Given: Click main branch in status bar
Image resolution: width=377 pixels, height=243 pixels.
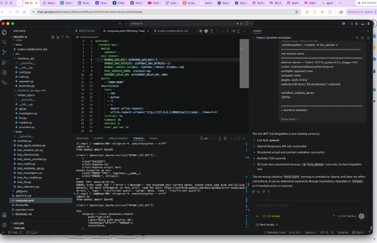Looking at the screenshot, I should pos(13,232).
